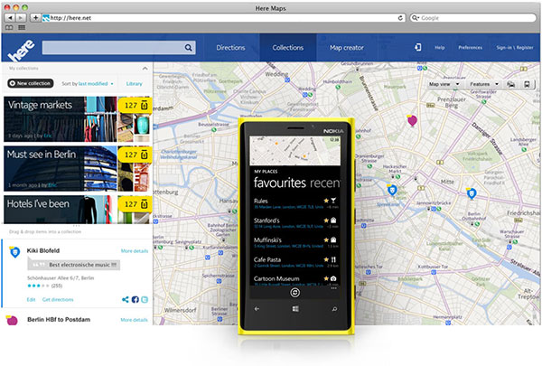Open the Map creator tab
This screenshot has height=366, width=542.
click(x=347, y=48)
